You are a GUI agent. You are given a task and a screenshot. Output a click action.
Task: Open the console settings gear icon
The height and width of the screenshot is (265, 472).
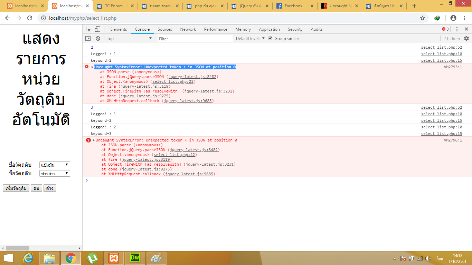tap(466, 38)
